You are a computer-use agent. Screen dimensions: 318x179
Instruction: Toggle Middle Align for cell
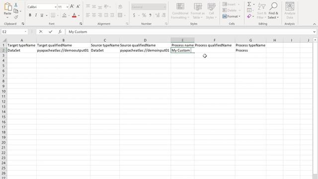[x=94, y=6]
